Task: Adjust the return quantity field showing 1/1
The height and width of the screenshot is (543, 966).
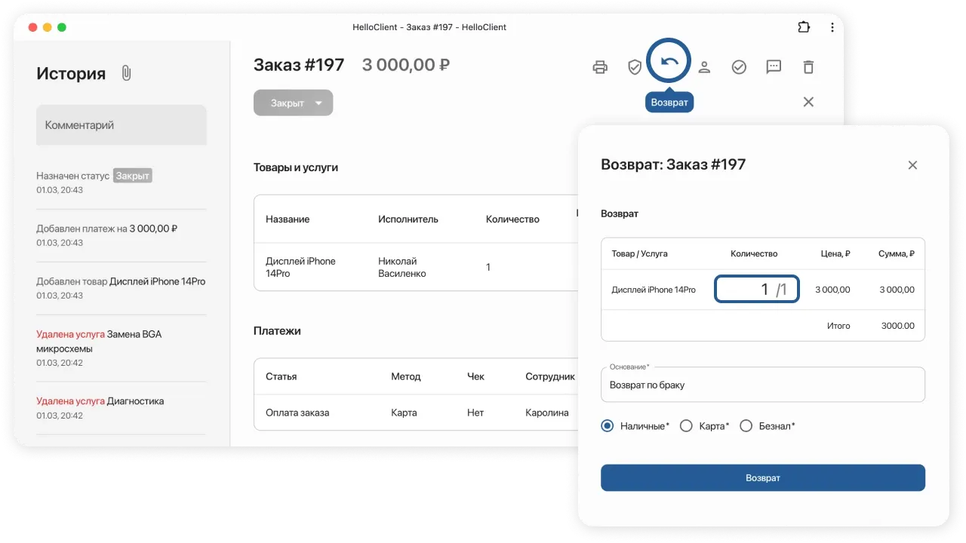Action: click(757, 289)
